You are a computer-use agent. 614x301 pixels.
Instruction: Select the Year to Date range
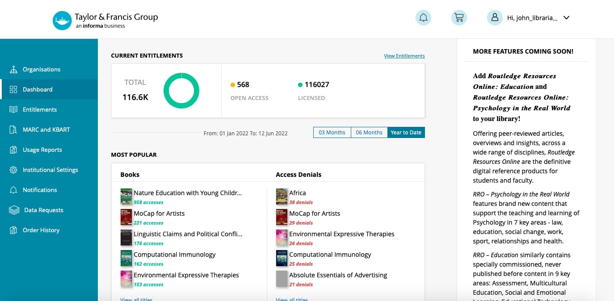point(406,133)
